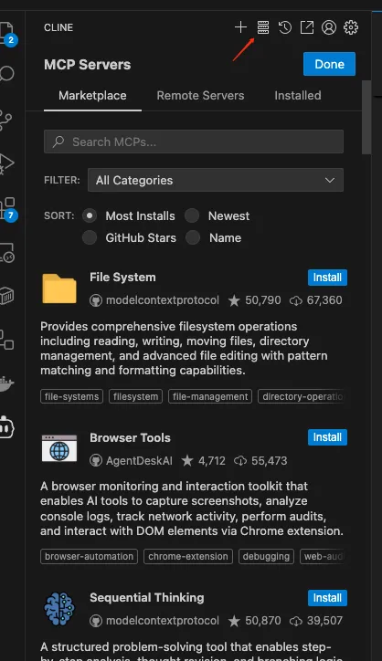Click the open-in-editor popout icon

(x=307, y=27)
